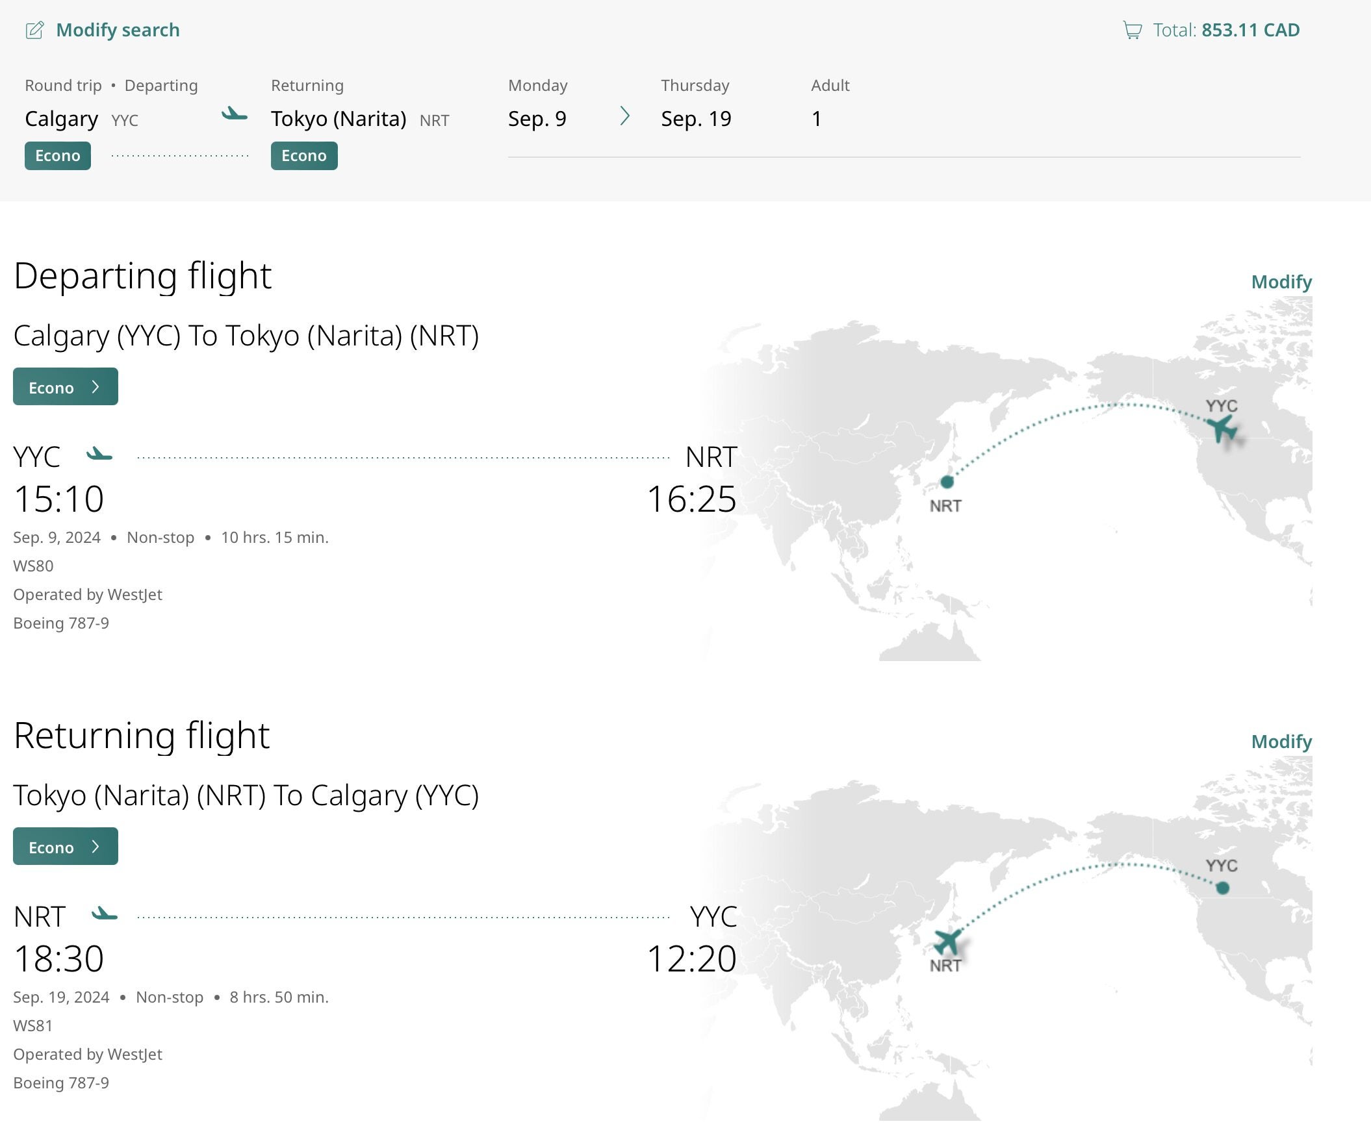Click the shopping cart icon near Total
Screen dimensions: 1371x1139
coord(1132,30)
